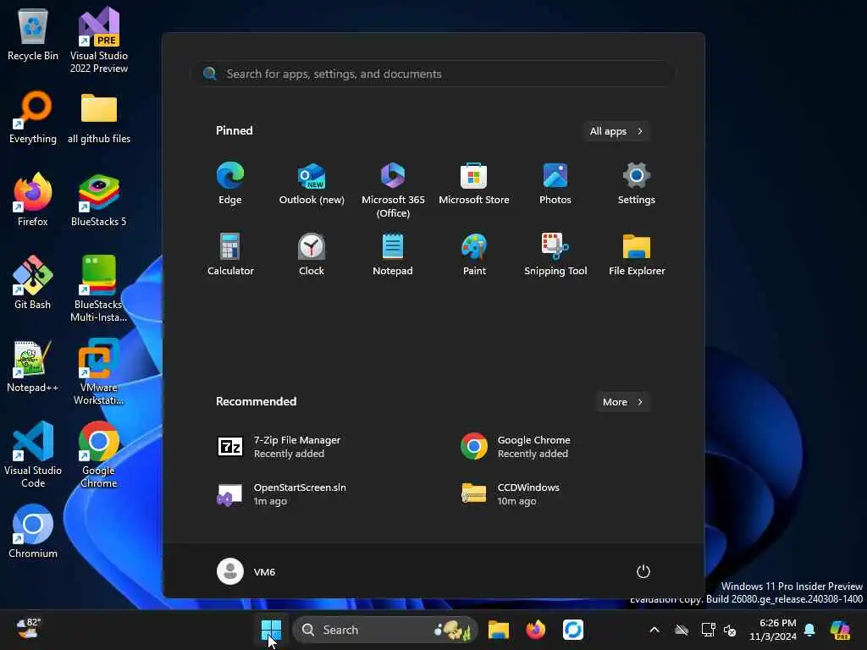Show More recommended items
Image resolution: width=867 pixels, height=650 pixels.
tap(622, 402)
